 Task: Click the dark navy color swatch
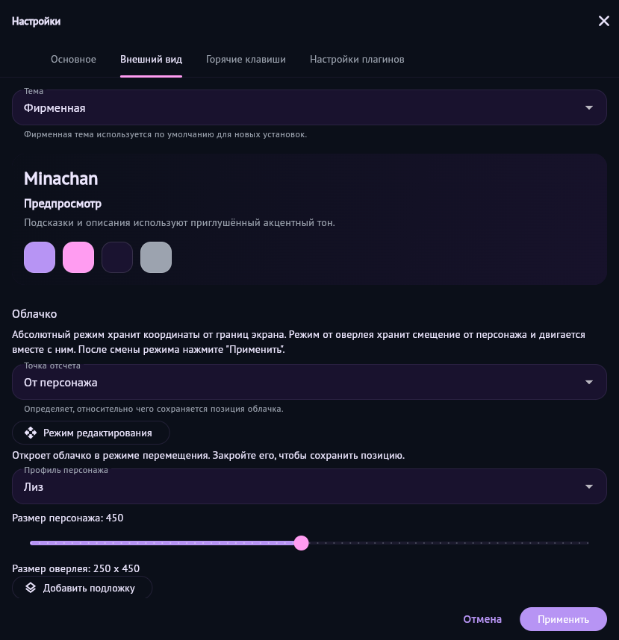pos(117,257)
